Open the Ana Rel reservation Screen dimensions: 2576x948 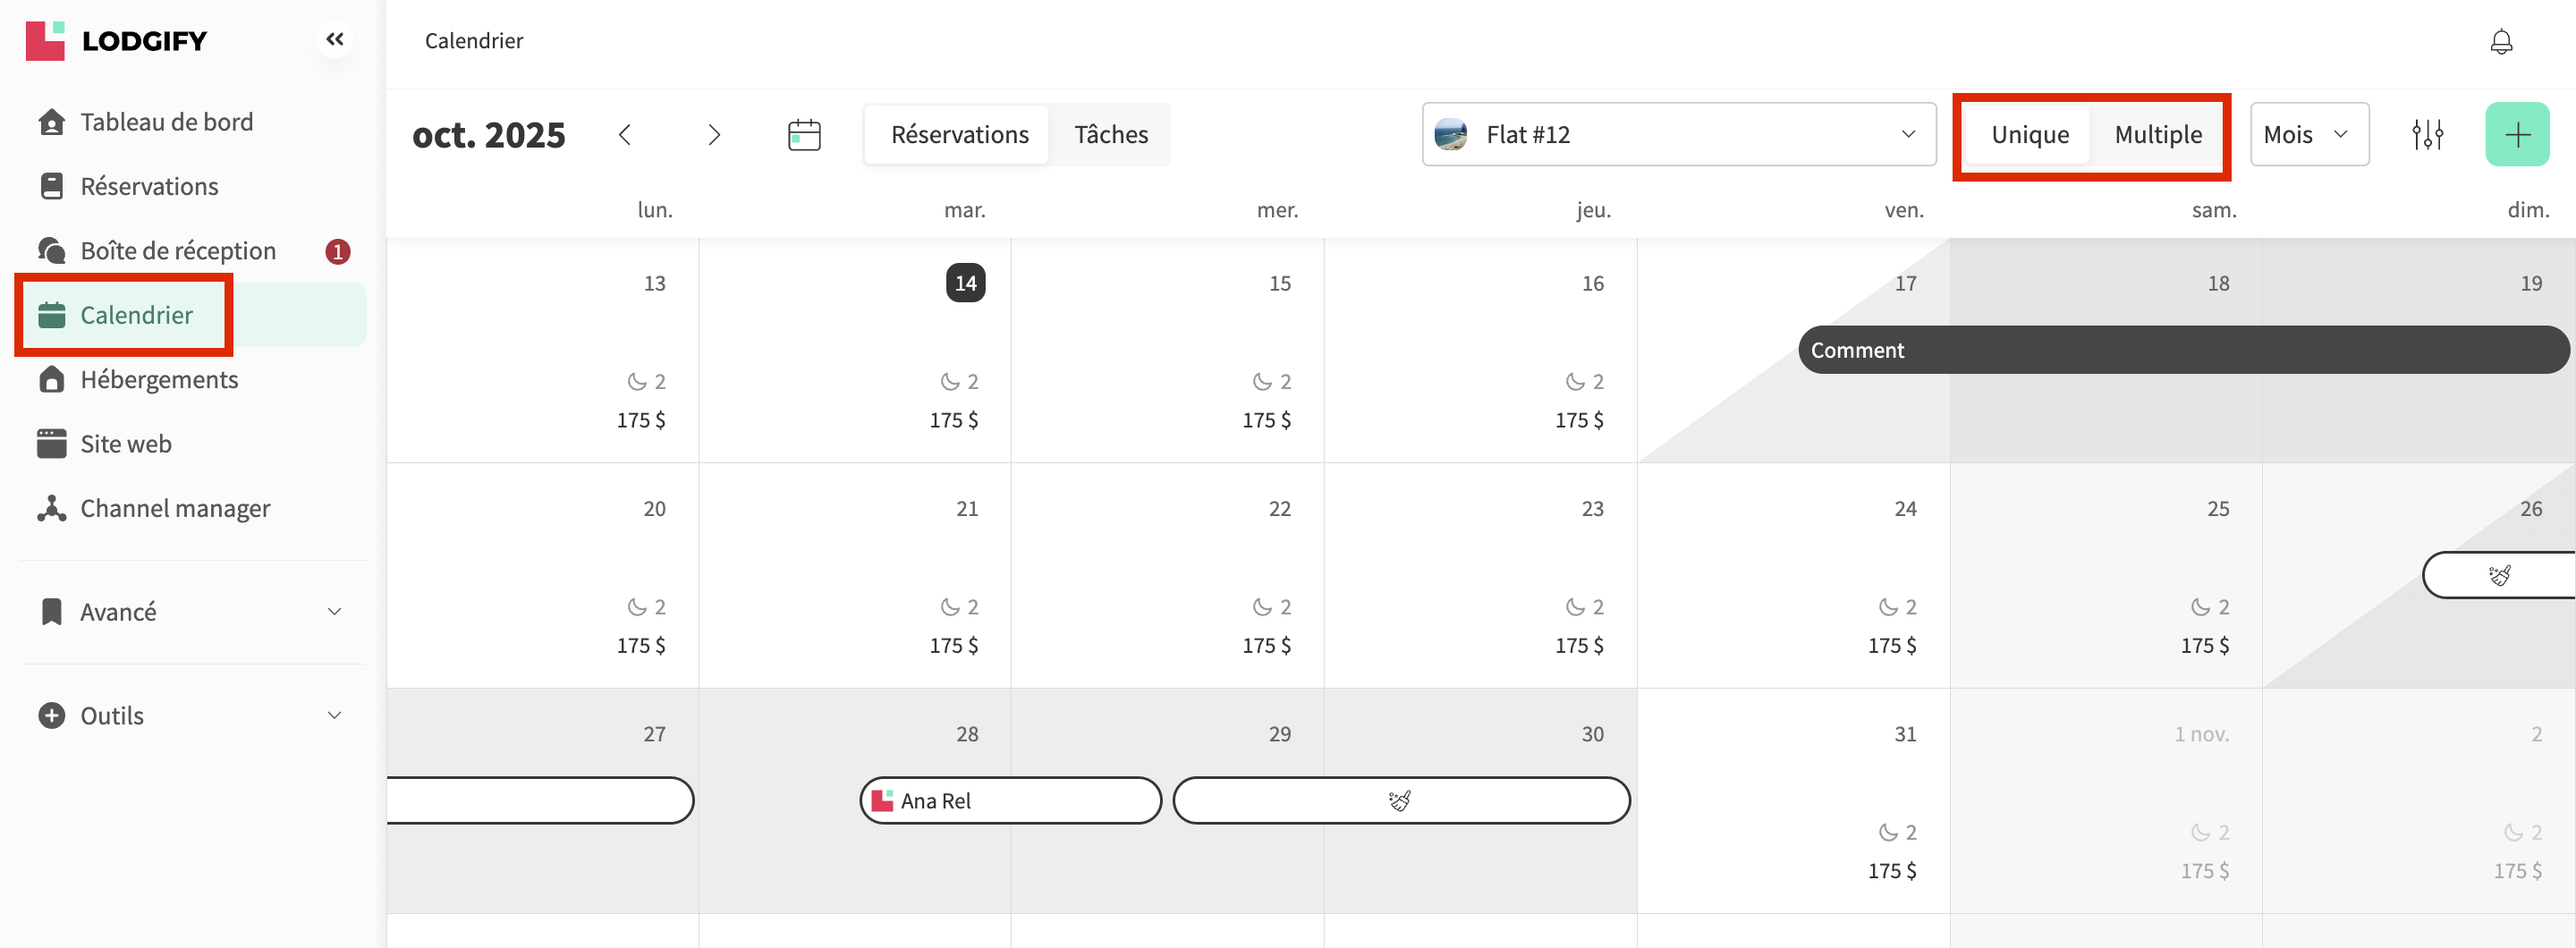1010,800
